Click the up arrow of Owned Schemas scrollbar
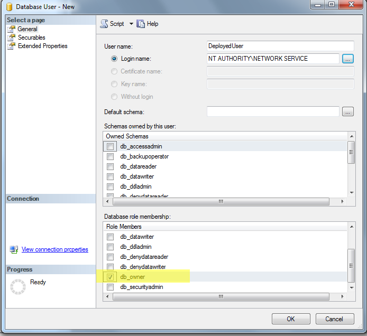This screenshot has height=336, width=367. click(x=352, y=136)
